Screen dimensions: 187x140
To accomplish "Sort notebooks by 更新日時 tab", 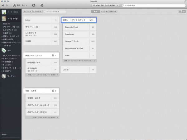I will pos(113,11).
